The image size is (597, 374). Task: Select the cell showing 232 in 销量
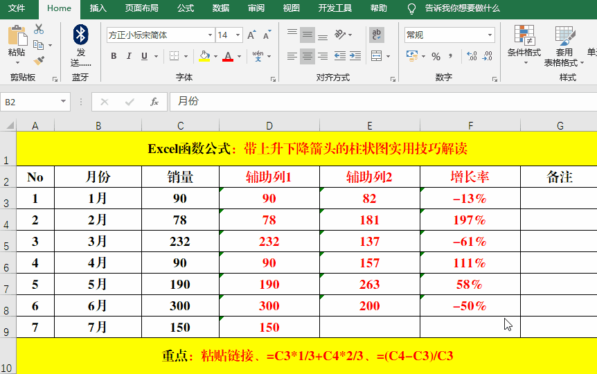[x=180, y=241]
